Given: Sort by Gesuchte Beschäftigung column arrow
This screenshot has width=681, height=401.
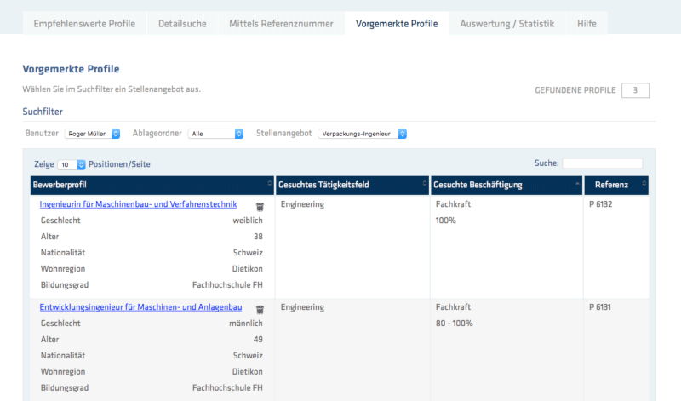Looking at the screenshot, I should click(x=576, y=185).
